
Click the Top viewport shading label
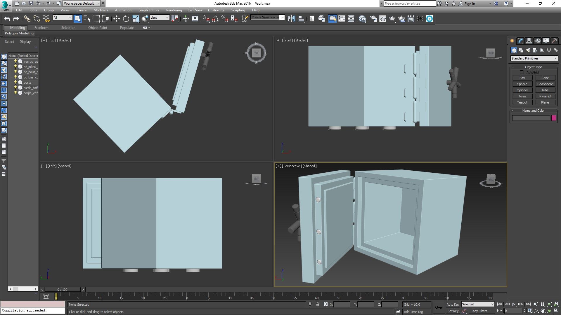(64, 40)
